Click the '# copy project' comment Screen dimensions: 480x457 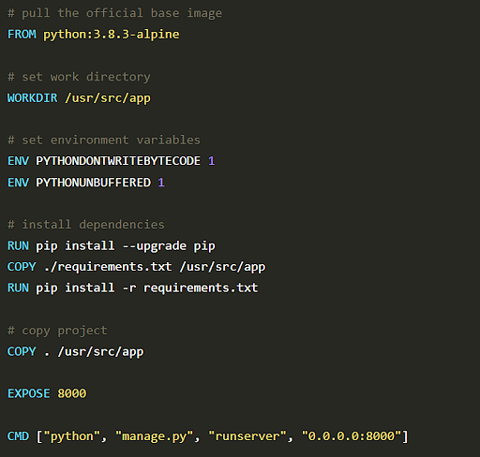(57, 331)
